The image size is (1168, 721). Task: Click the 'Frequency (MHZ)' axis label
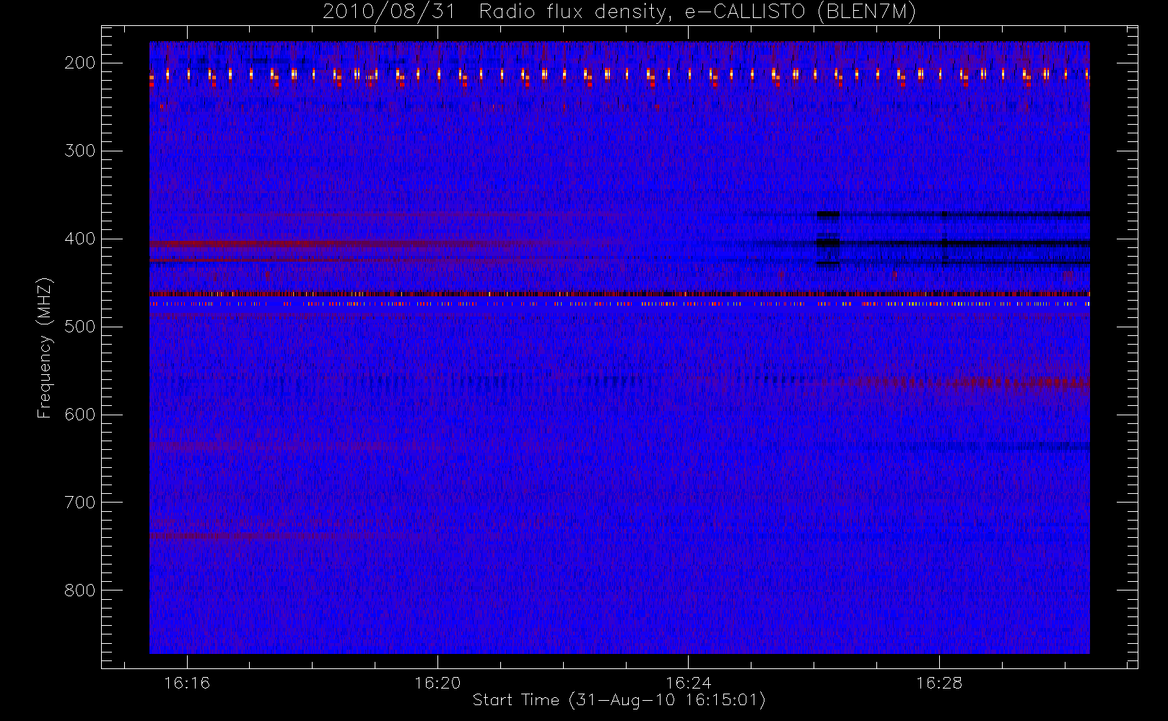45,348
